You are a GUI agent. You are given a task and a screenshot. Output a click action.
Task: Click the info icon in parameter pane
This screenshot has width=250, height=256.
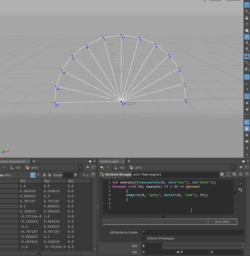(x=240, y=174)
